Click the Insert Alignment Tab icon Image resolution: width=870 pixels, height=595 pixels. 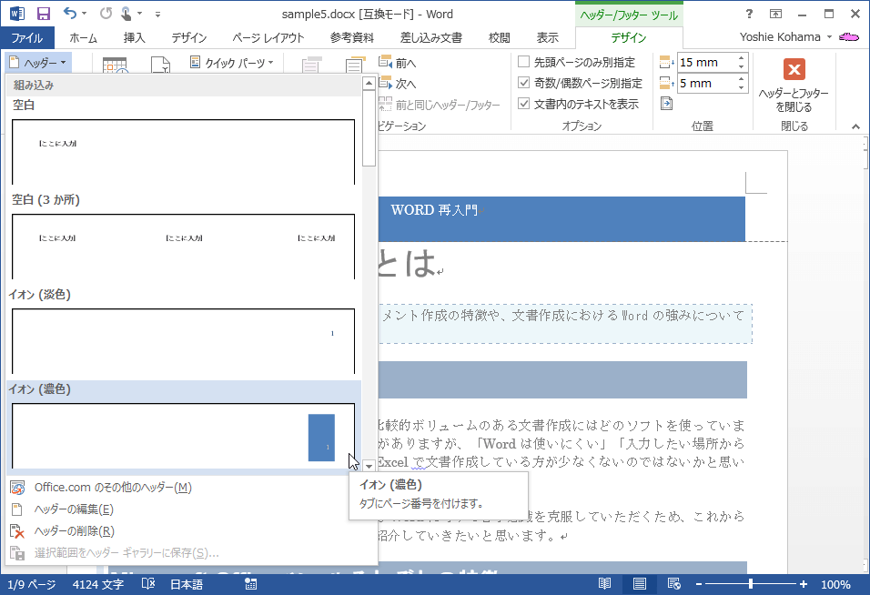coord(666,104)
